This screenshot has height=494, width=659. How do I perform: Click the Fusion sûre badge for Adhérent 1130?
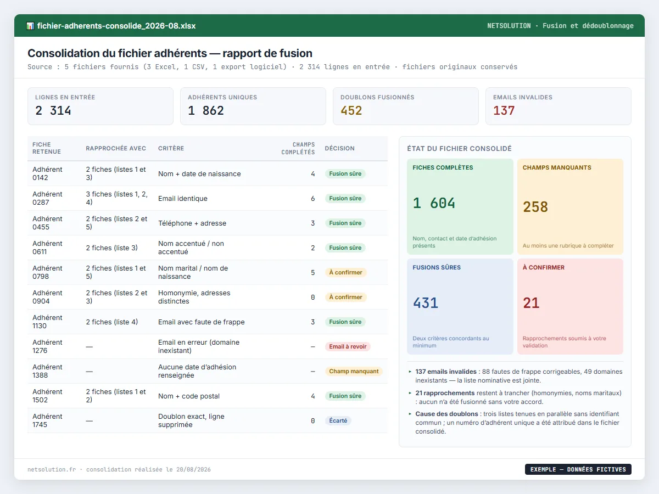pyautogui.click(x=345, y=322)
